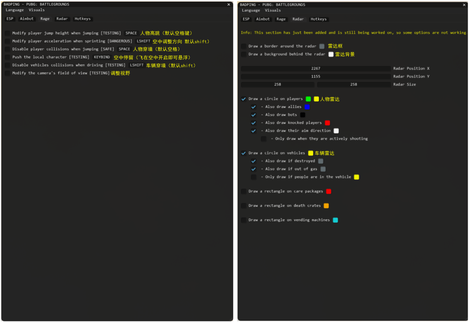Tick Disable vehicles collisions when driving
The image size is (469, 322).
tap(7, 65)
